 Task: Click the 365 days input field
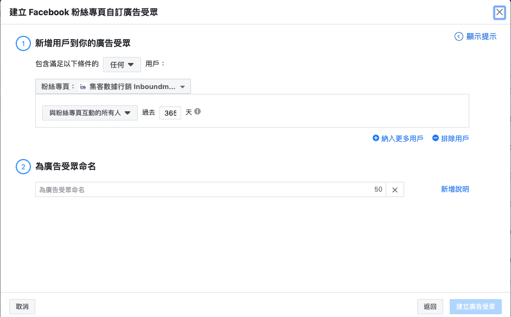click(x=170, y=113)
